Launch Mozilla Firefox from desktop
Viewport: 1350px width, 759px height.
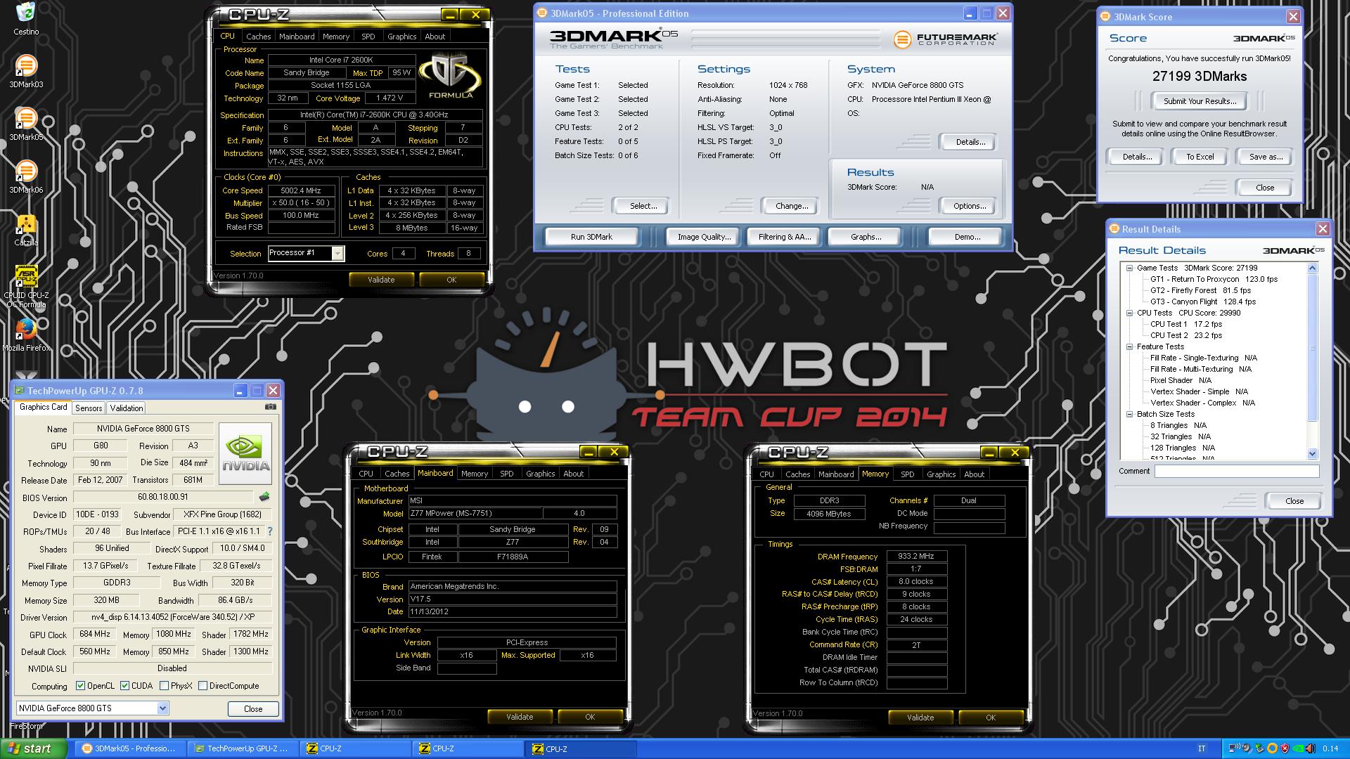point(26,335)
